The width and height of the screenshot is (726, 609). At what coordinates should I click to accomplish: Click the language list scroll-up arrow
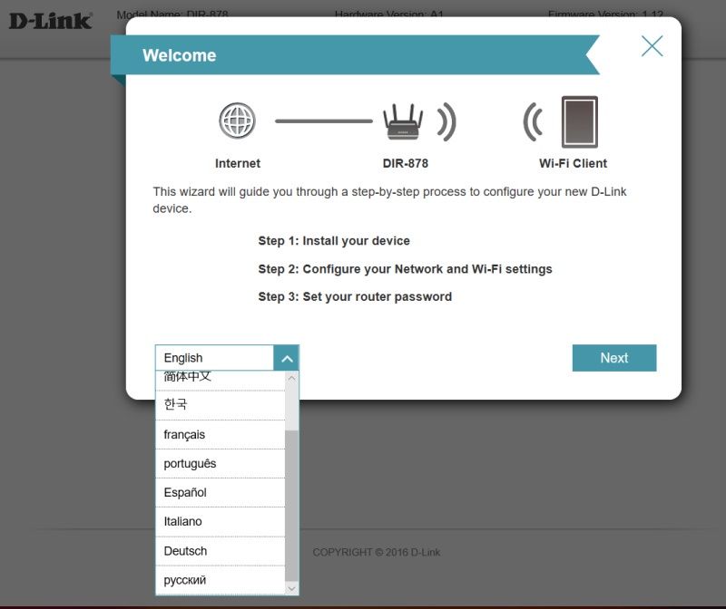click(291, 378)
